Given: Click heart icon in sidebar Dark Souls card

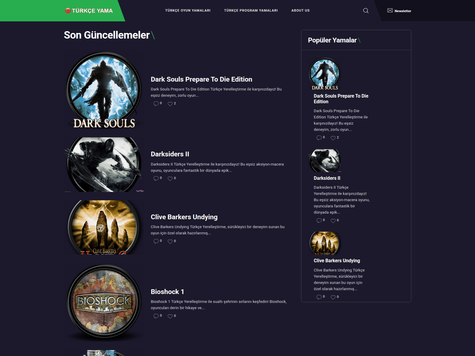Looking at the screenshot, I should 333,138.
